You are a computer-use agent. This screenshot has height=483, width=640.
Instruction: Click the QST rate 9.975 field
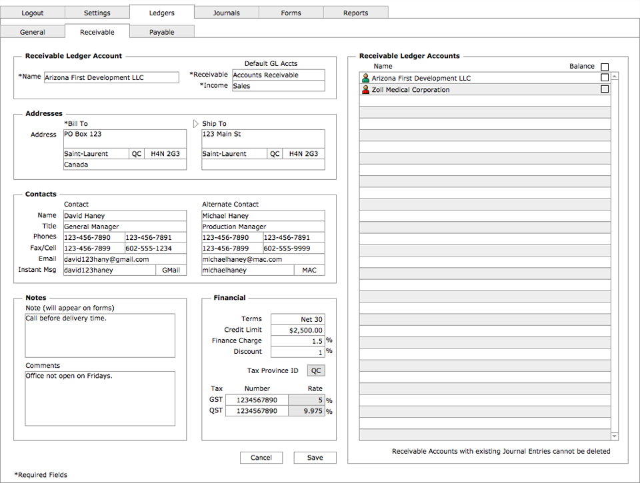coord(307,411)
